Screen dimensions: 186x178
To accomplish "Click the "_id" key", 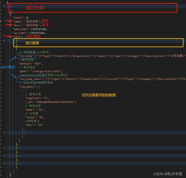I will (29, 102).
